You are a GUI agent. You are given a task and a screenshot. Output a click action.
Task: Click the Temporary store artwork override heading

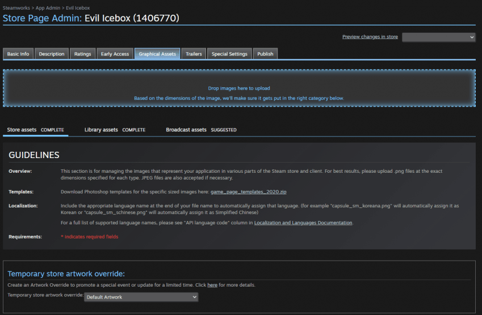click(66, 274)
